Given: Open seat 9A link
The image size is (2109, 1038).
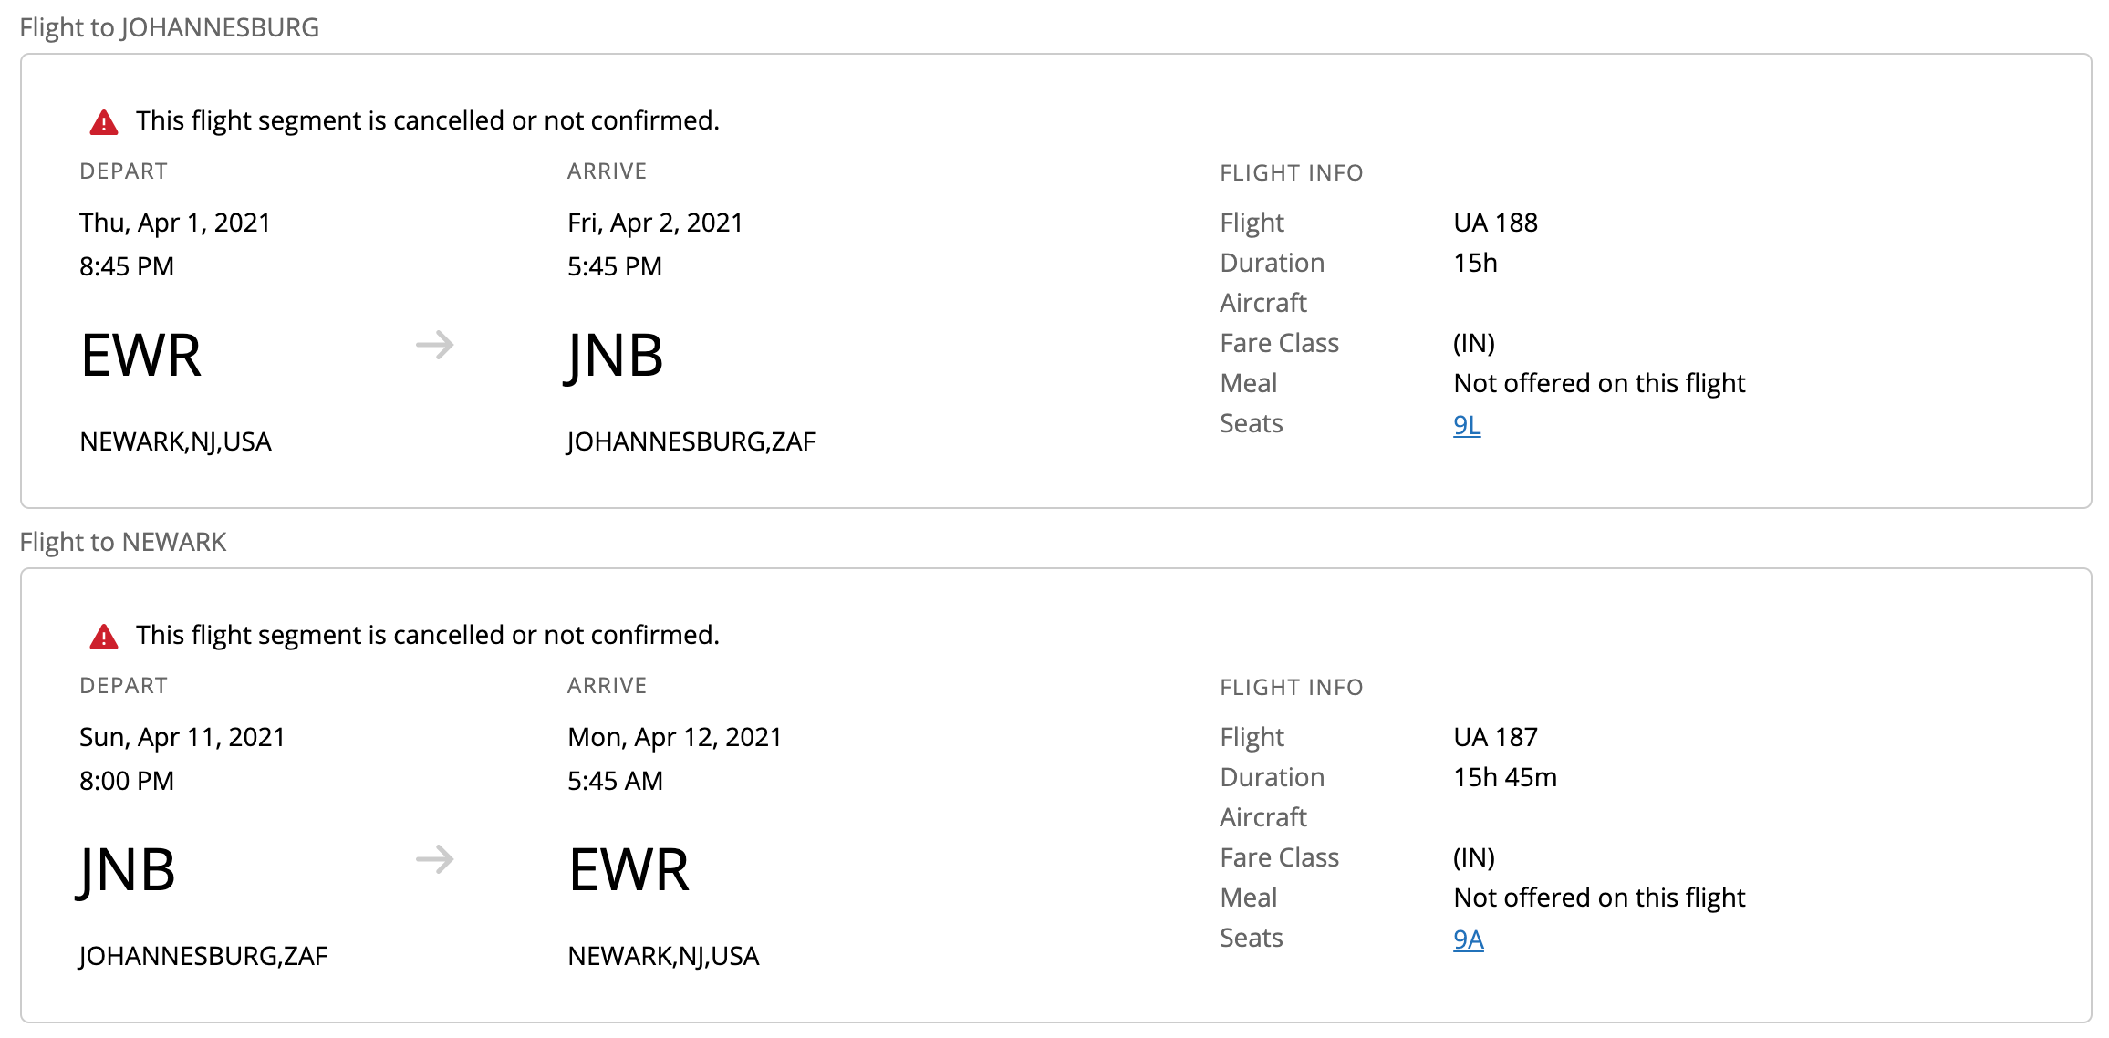Looking at the screenshot, I should [x=1468, y=939].
